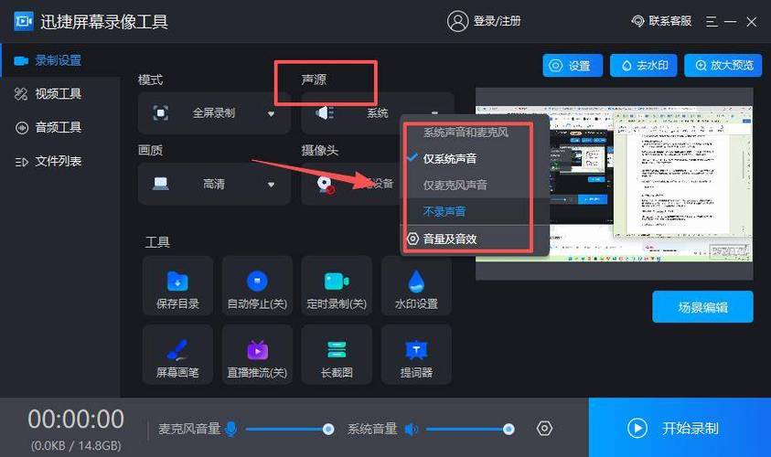Click the 模式 heading label
Image resolution: width=771 pixels, height=457 pixels.
tap(151, 80)
